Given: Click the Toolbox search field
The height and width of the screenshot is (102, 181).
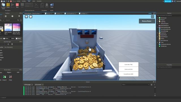Looking at the screenshot, I should tap(11, 20).
